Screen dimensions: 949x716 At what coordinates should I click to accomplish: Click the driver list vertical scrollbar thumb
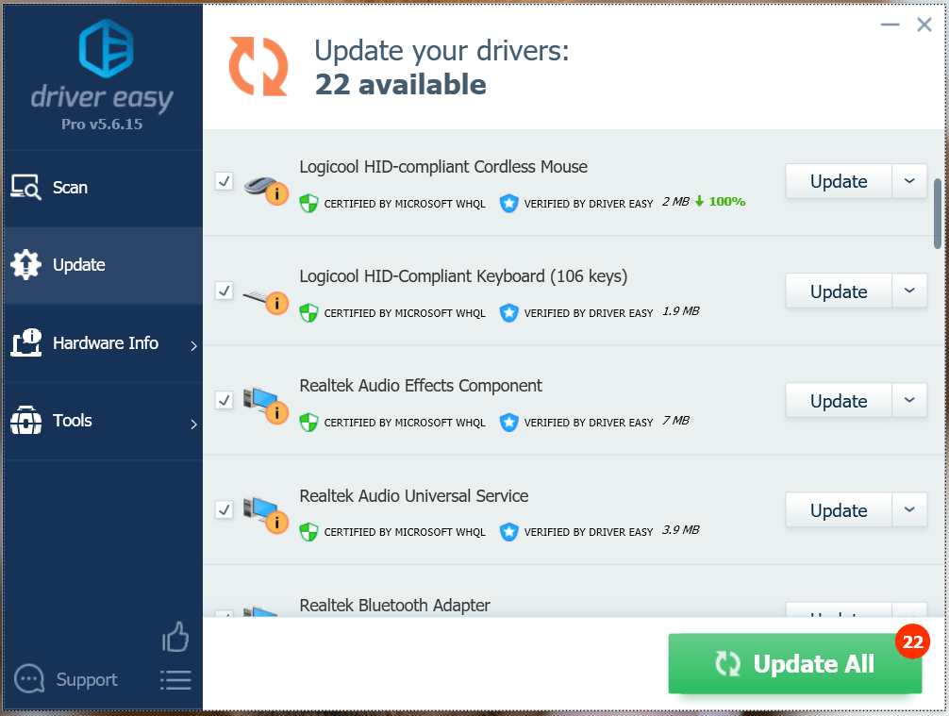[x=938, y=213]
